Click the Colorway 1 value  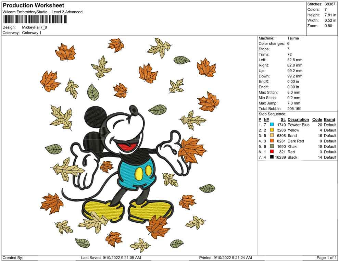pyautogui.click(x=32, y=33)
